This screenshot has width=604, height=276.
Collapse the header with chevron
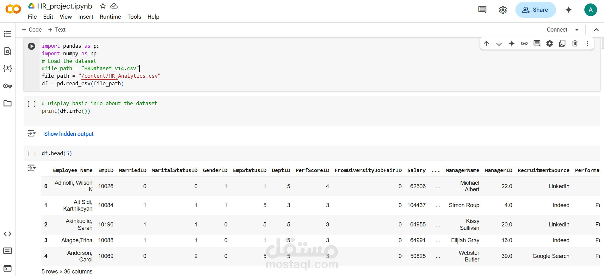point(596,30)
